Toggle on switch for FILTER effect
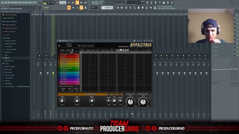The width and height of the screenshot is (239, 134). (x=78, y=75)
